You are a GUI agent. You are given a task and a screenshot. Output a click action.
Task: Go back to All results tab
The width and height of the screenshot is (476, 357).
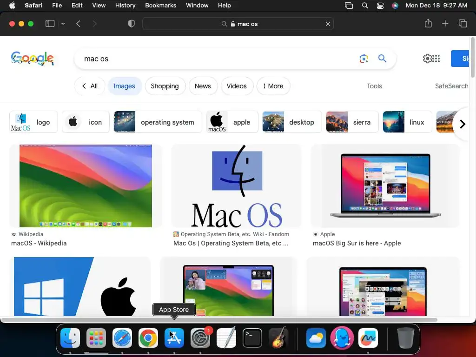tap(90, 86)
